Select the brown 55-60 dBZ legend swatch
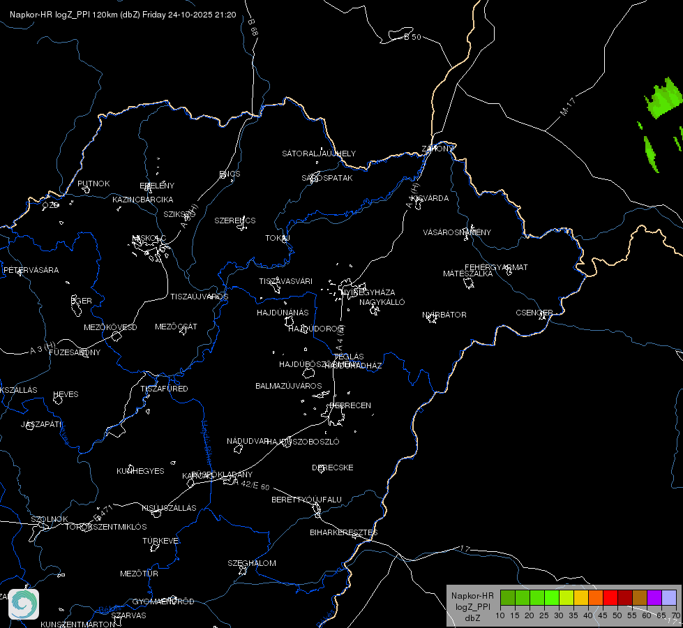This screenshot has height=628, width=683. [640, 597]
